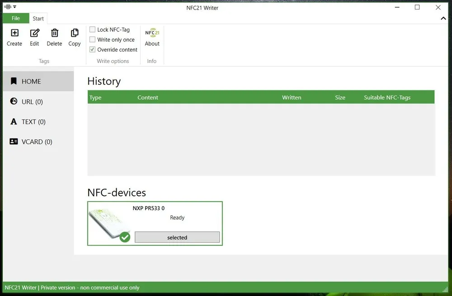Enable the Lock NFC-Tag checkbox
The image size is (452, 296).
click(x=92, y=29)
